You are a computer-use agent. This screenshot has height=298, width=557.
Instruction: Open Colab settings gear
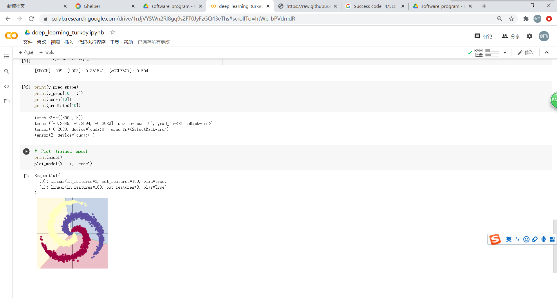tap(530, 36)
